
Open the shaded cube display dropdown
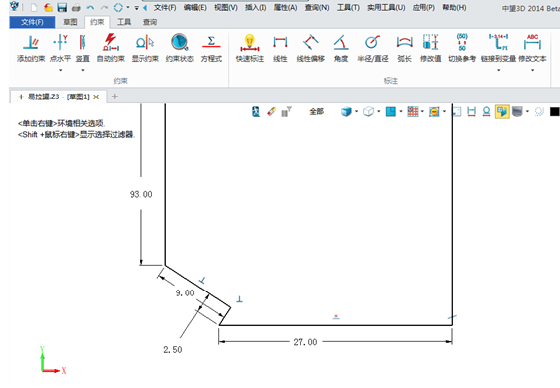click(356, 112)
